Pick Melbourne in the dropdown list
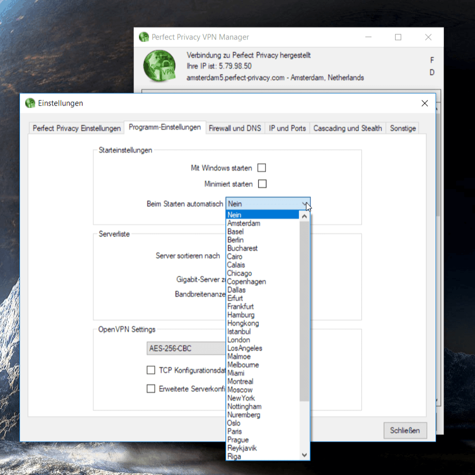This screenshot has width=475, height=475. [263, 365]
